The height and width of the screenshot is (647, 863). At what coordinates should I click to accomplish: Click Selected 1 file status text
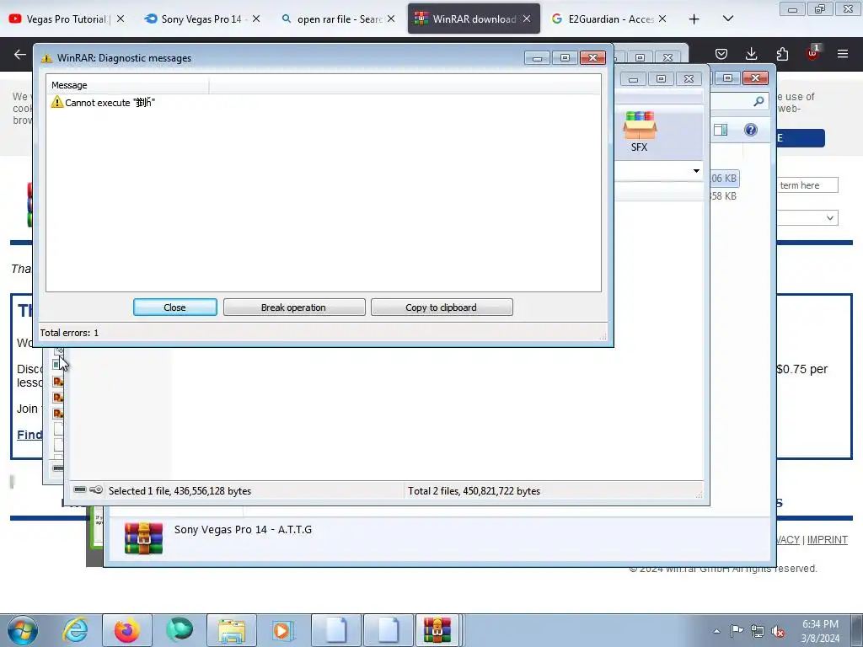(180, 491)
